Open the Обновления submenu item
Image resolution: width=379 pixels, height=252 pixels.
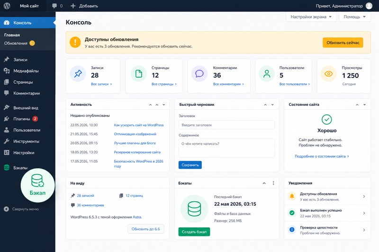pyautogui.click(x=16, y=43)
